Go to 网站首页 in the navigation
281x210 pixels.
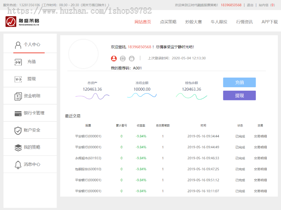pyautogui.click(x=143, y=22)
